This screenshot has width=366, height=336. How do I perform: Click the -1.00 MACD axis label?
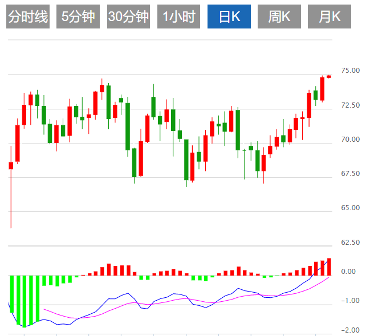point(350,301)
